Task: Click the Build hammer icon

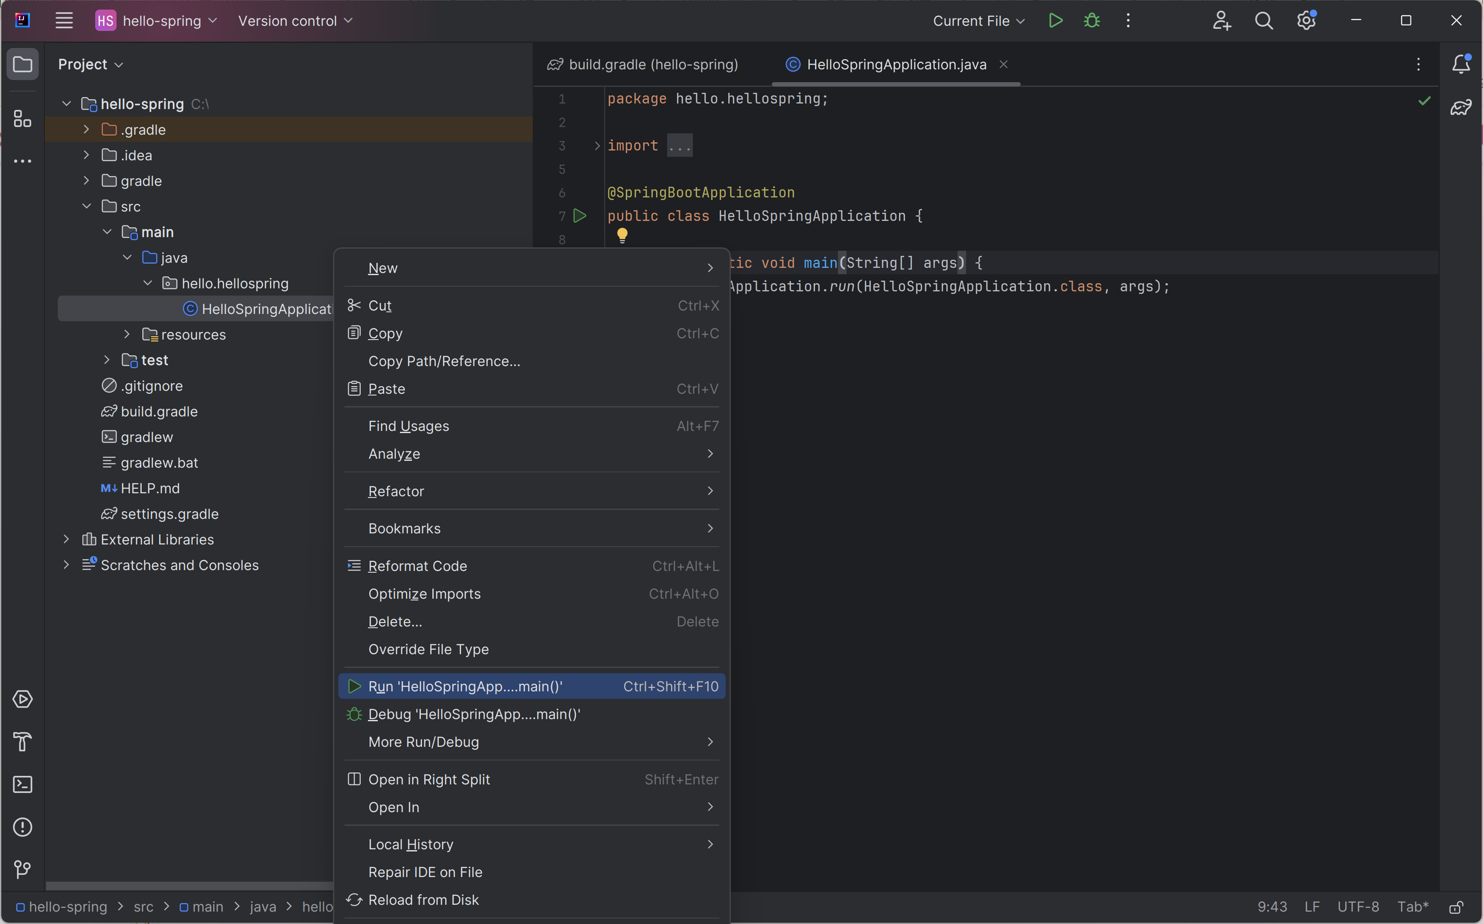Action: tap(23, 741)
